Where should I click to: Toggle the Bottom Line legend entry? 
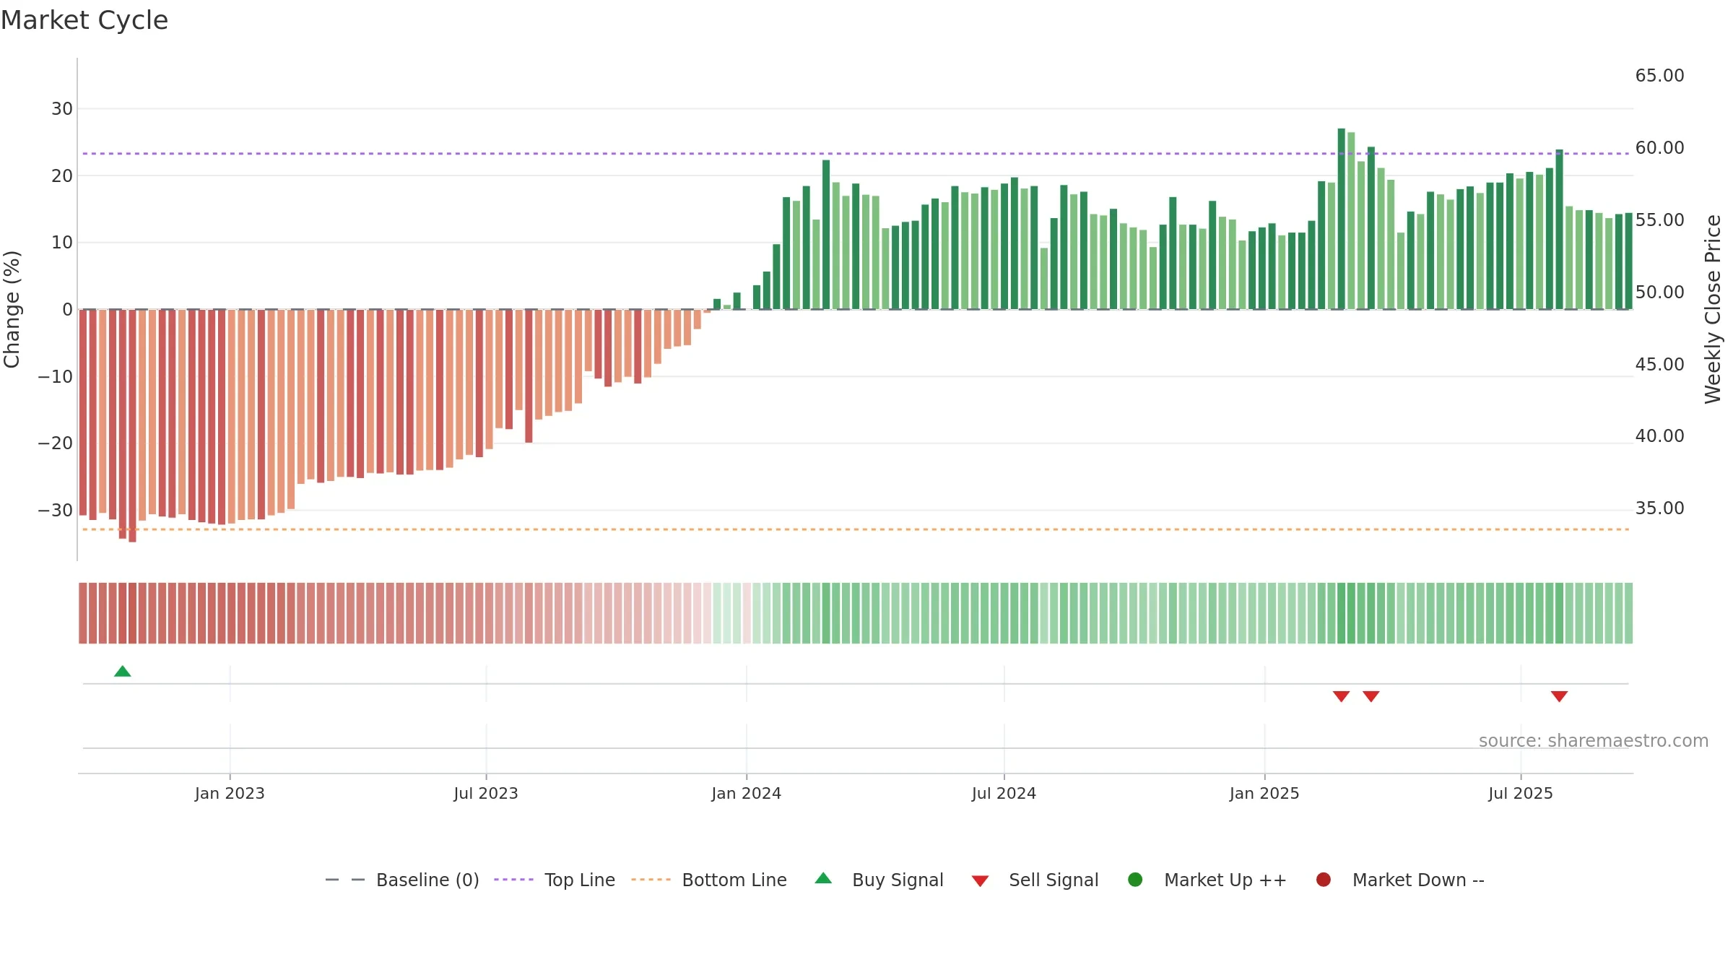click(709, 880)
